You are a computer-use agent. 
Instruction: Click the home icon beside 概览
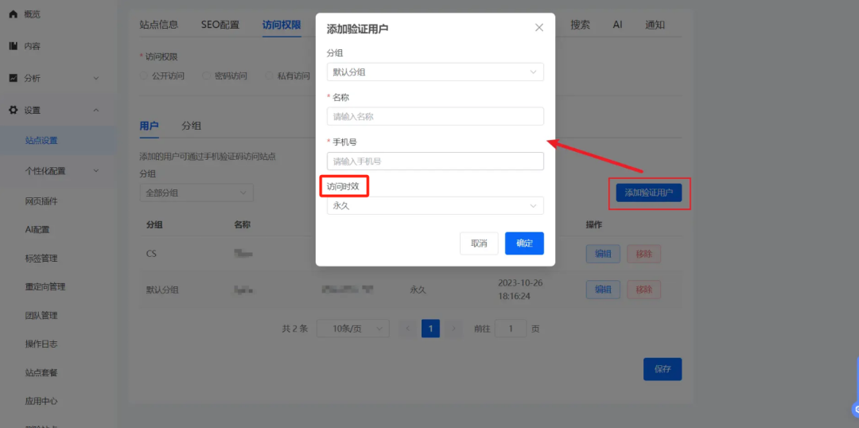[x=14, y=14]
